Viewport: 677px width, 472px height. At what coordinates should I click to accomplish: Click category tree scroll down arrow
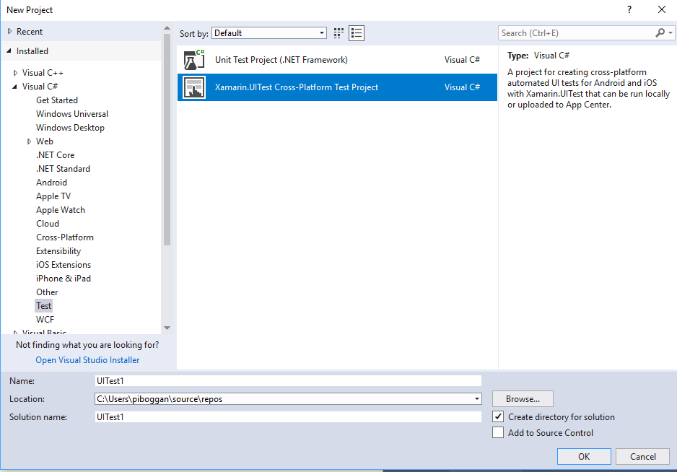tap(167, 328)
